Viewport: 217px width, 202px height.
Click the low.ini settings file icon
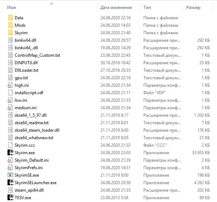[10, 100]
